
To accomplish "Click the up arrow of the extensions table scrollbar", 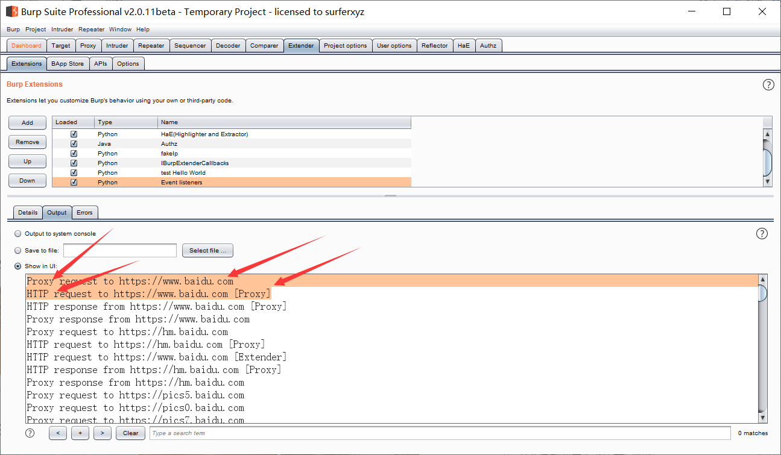I will pyautogui.click(x=767, y=134).
